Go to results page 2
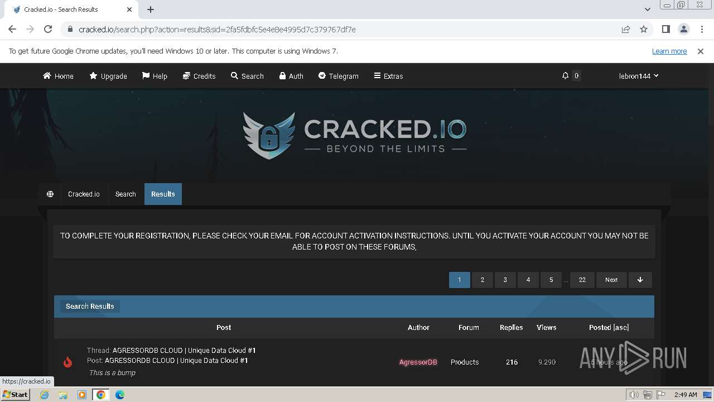The image size is (714, 402). point(483,280)
